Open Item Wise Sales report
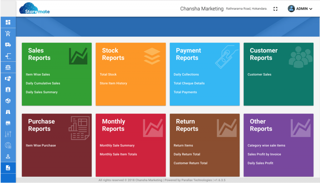 coord(38,74)
